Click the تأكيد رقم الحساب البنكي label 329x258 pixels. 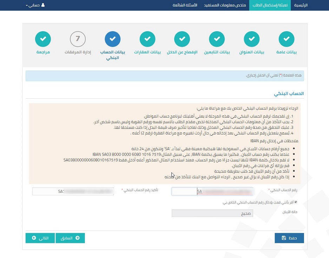click(x=140, y=190)
